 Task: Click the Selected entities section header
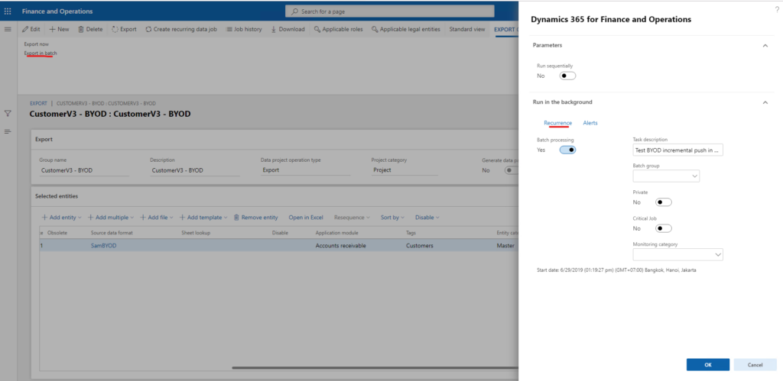click(57, 196)
